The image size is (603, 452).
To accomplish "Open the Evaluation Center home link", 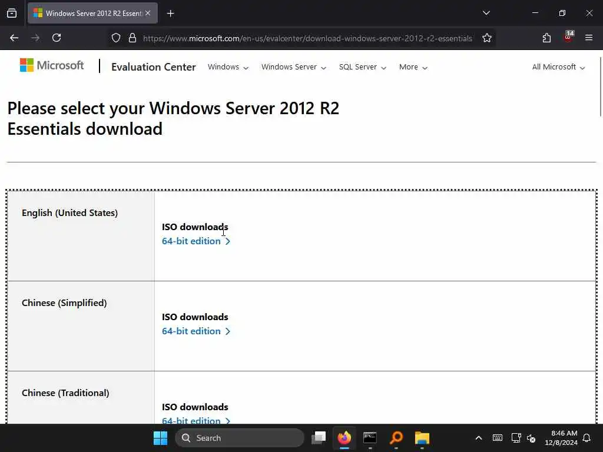I will point(154,67).
